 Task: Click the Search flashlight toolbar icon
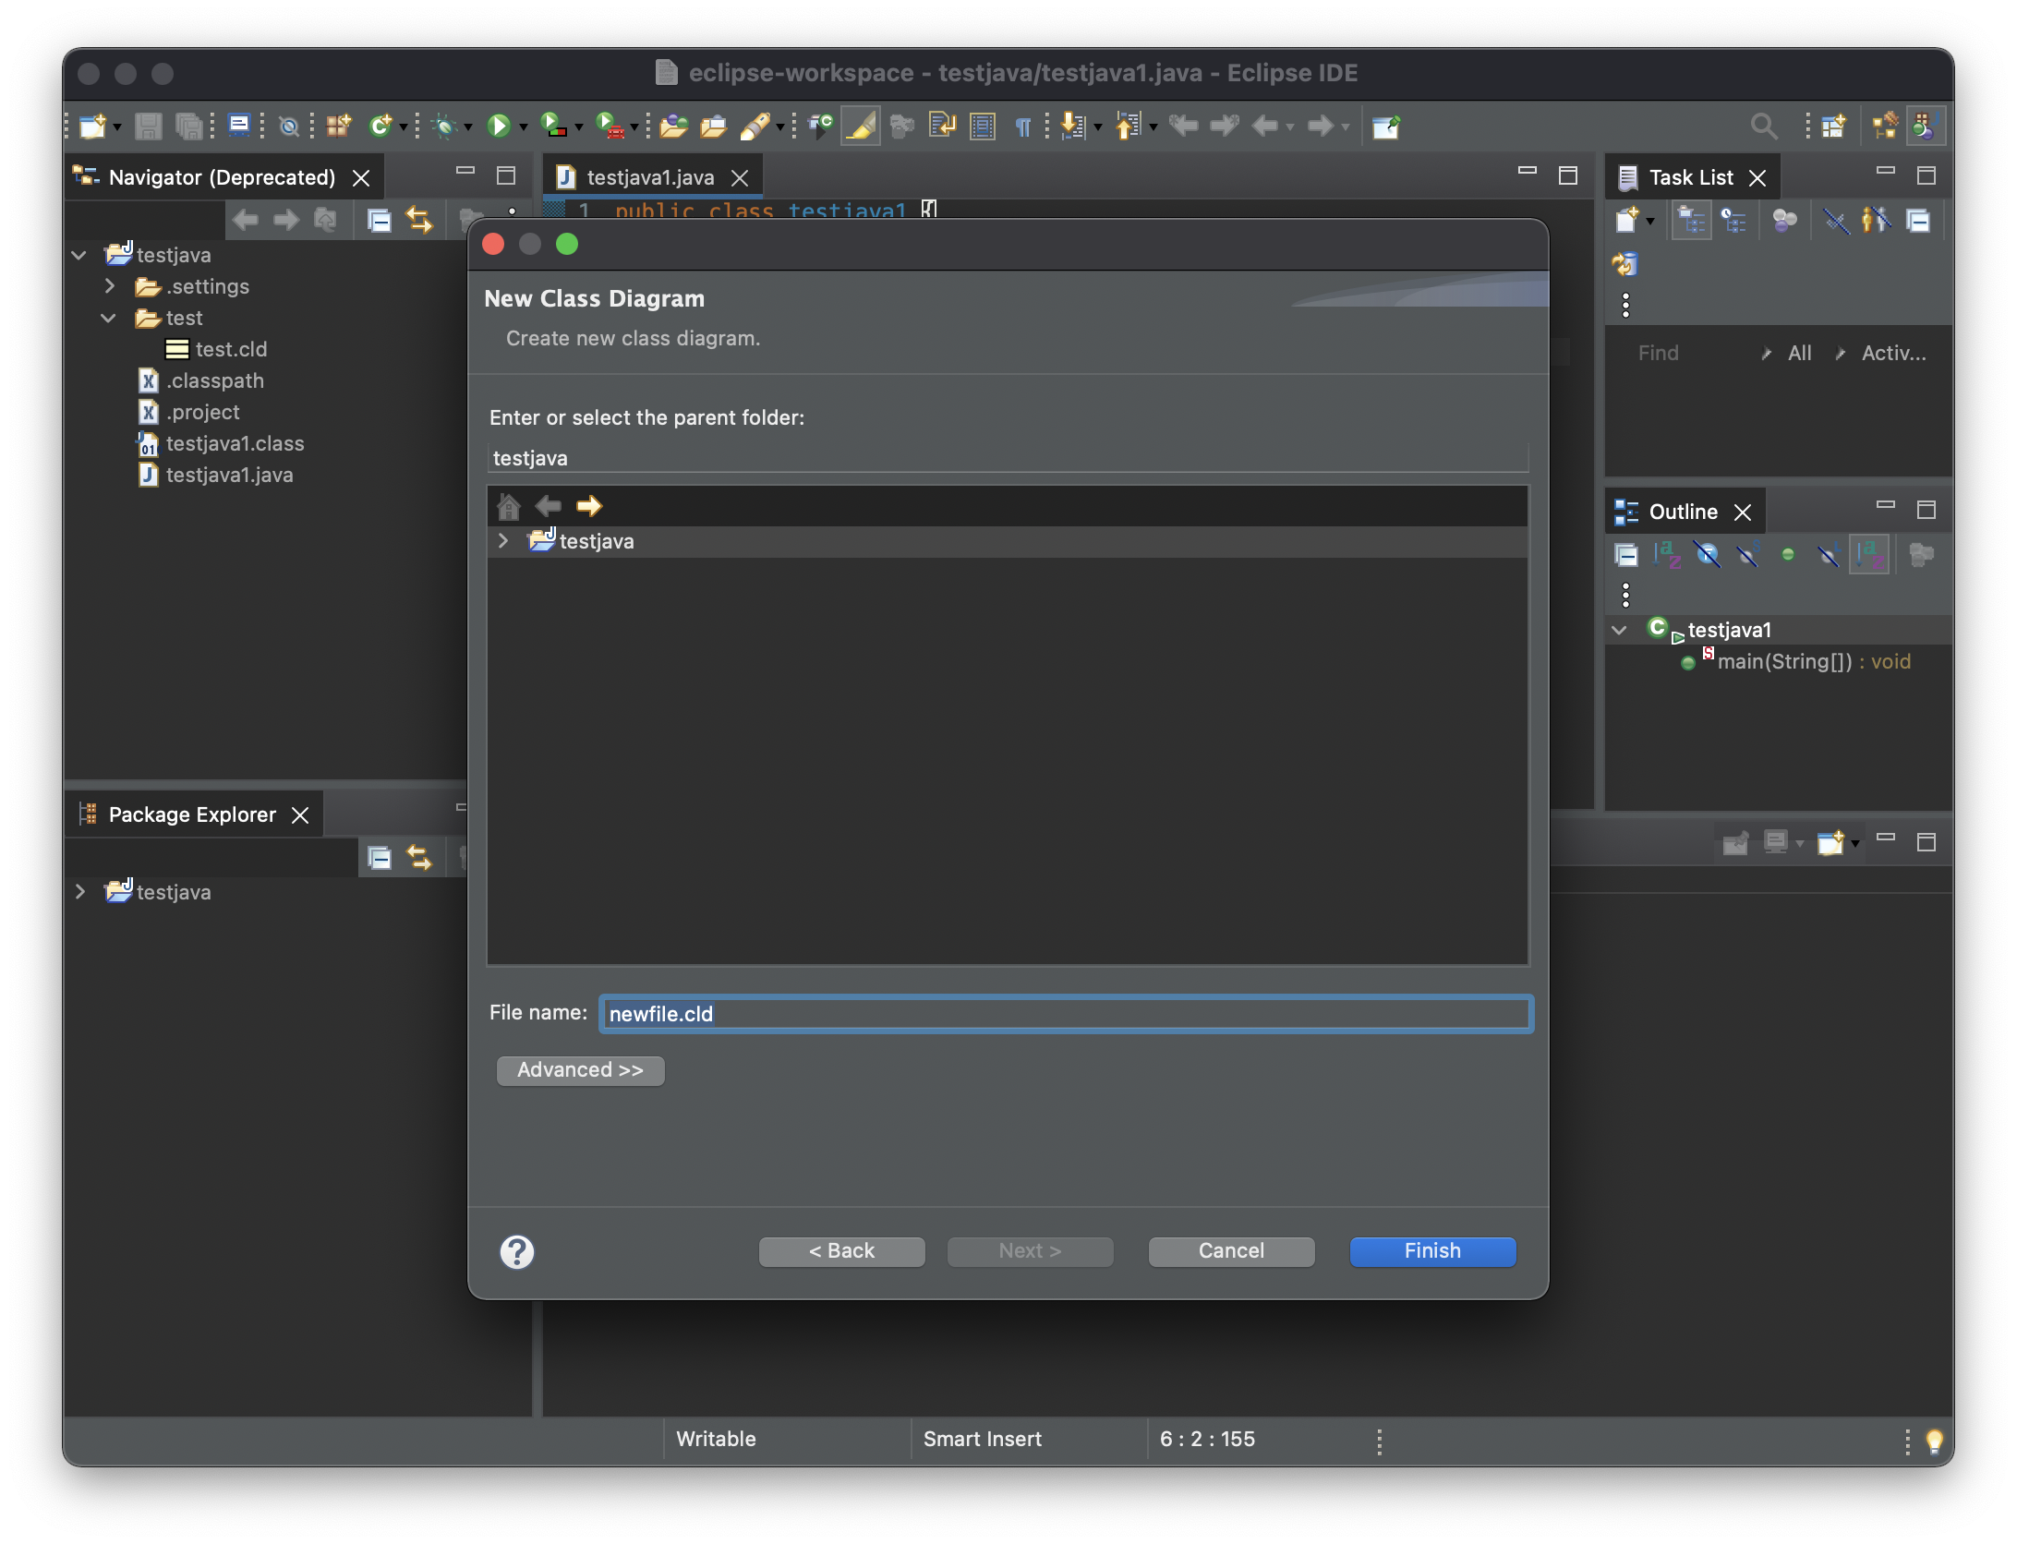click(755, 126)
